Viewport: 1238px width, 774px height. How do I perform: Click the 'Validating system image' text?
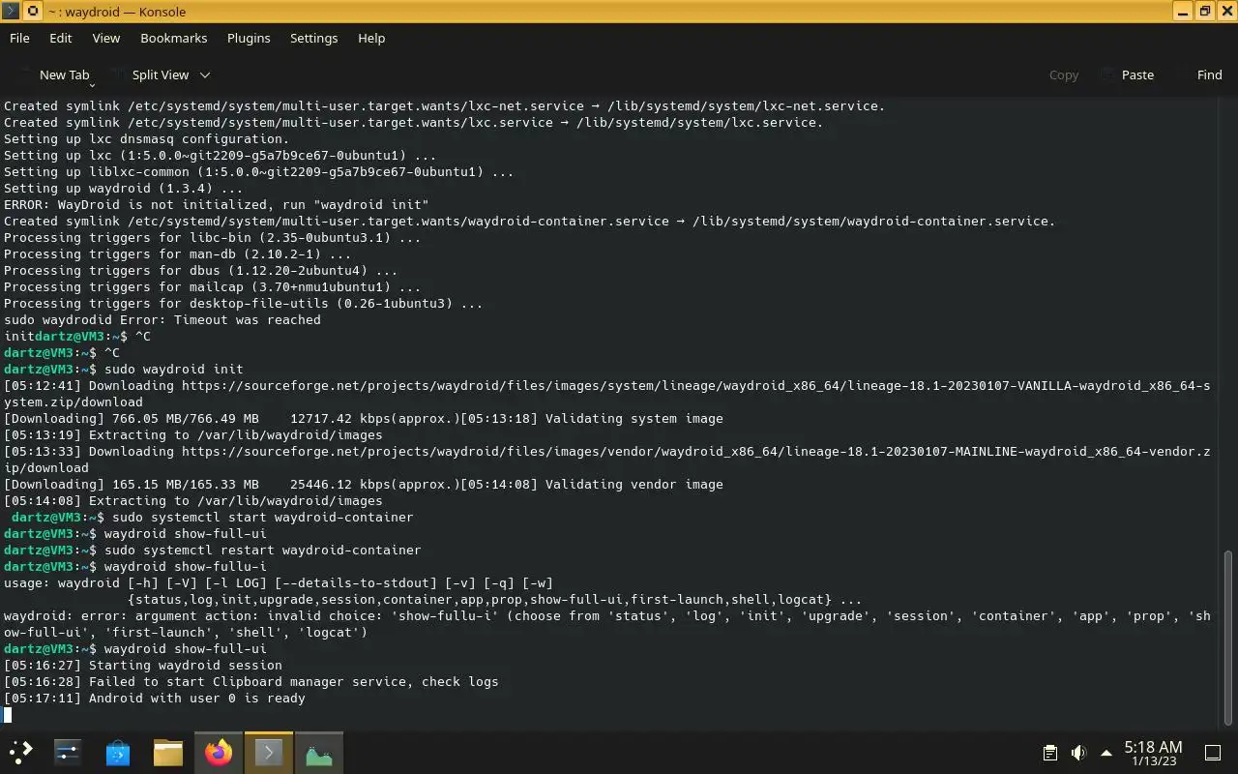tap(634, 418)
